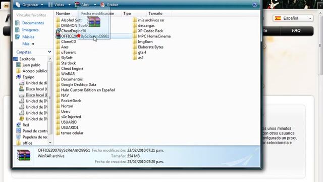Image resolution: width=323 pixels, height=182 pixels.
Task: Select the Norton folder icon
Action: tap(58, 106)
